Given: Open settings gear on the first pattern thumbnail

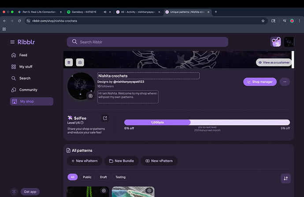Looking at the screenshot, I should pos(104,190).
